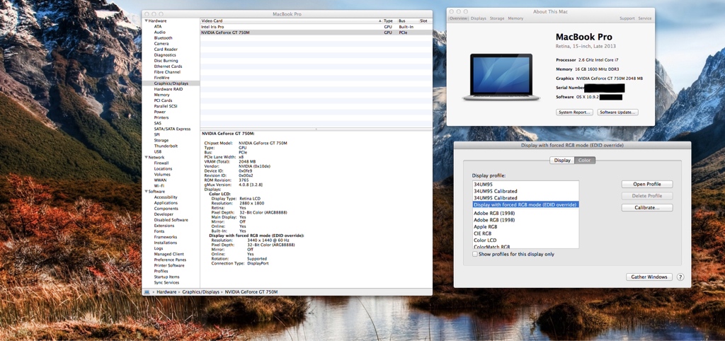
Task: Select FireWire in the sidebar
Action: click(162, 78)
